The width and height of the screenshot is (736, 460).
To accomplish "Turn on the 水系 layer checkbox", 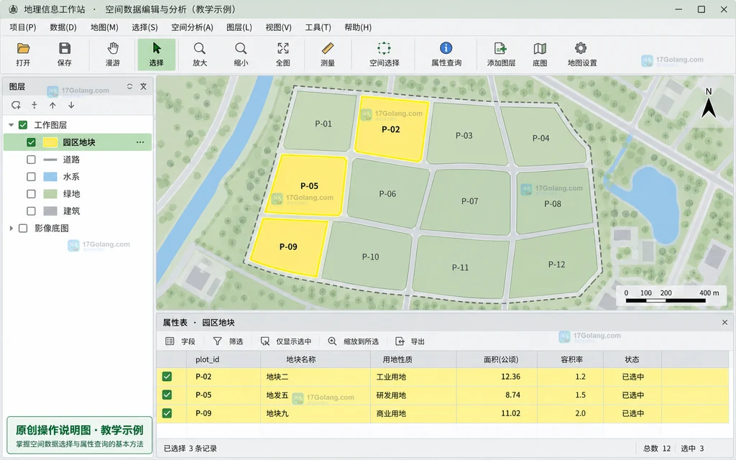I will (31, 177).
